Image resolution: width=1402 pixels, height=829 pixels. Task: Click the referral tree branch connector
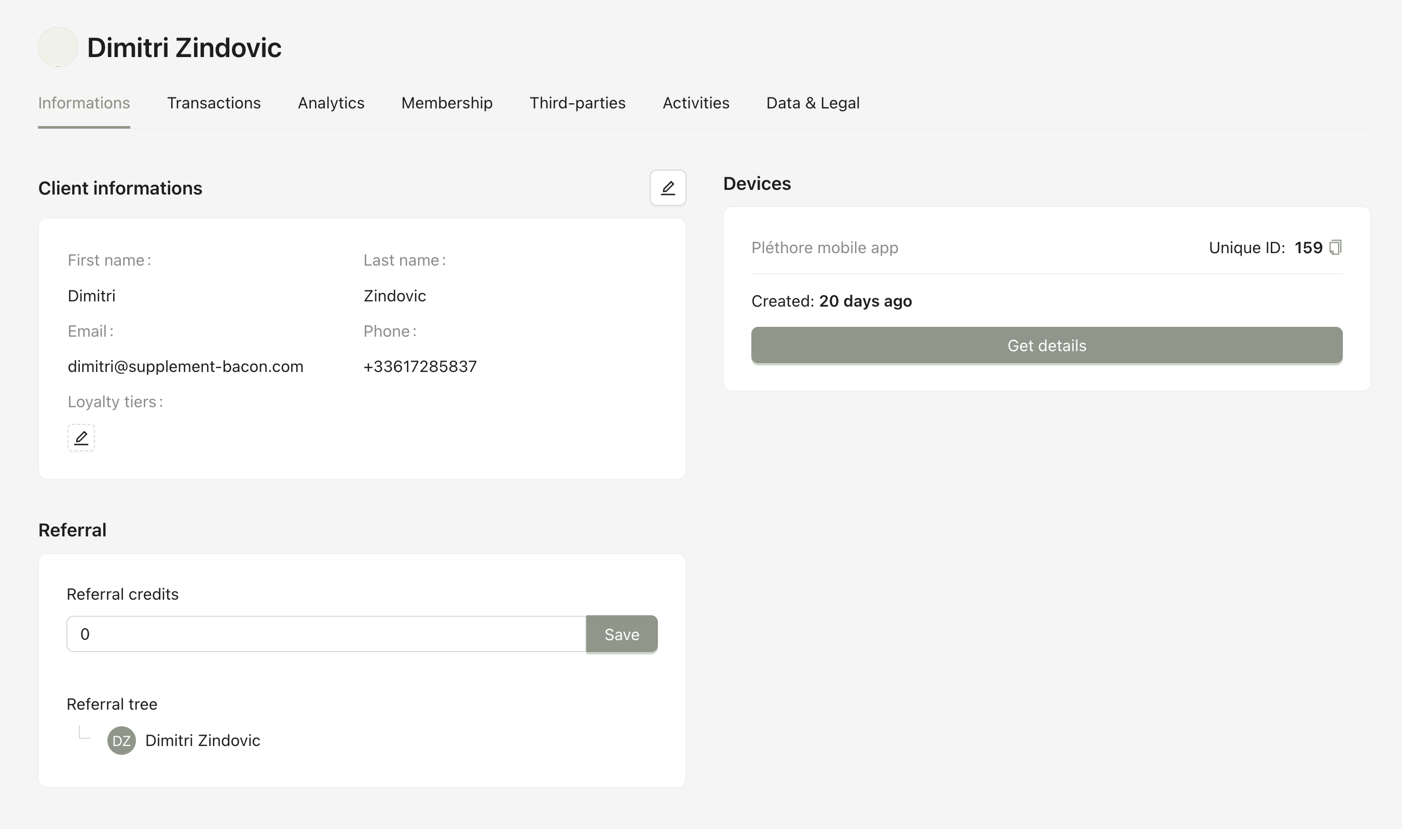point(85,733)
